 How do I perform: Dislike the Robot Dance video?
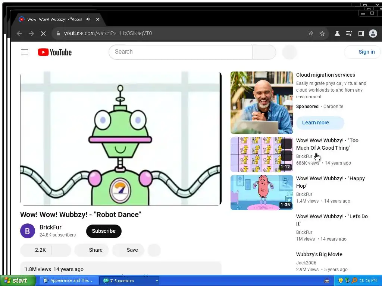click(62, 250)
